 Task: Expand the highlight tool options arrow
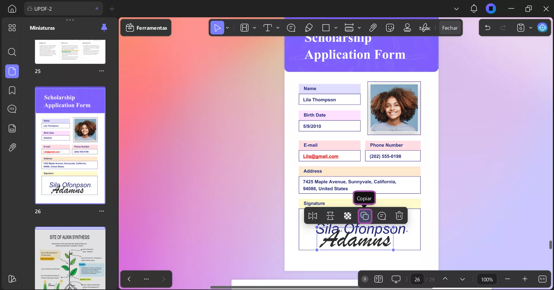(254, 28)
